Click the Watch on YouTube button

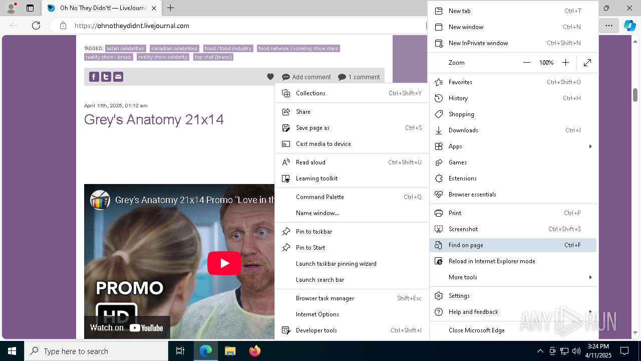(127, 327)
